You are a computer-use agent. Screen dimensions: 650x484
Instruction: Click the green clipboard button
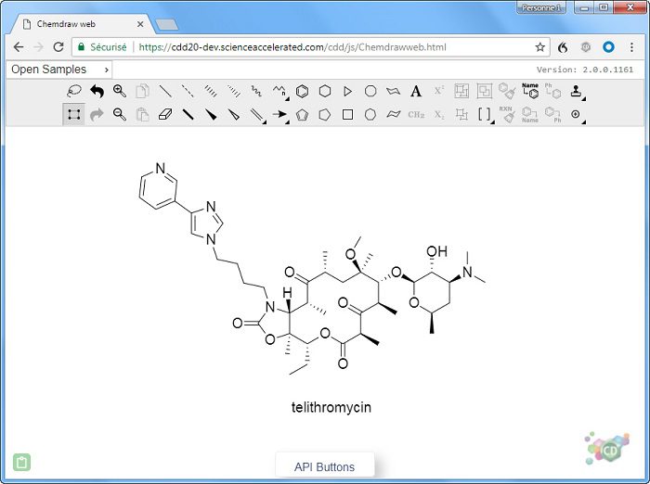22,462
